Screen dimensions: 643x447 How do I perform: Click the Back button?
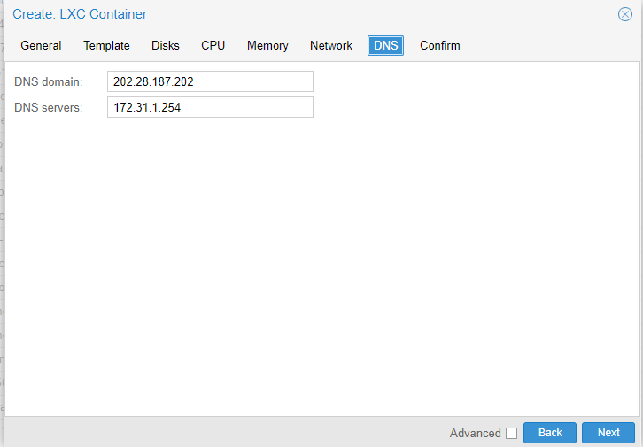coord(549,433)
